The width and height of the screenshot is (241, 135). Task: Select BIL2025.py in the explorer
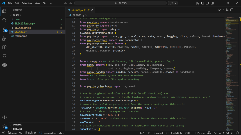[37, 32]
